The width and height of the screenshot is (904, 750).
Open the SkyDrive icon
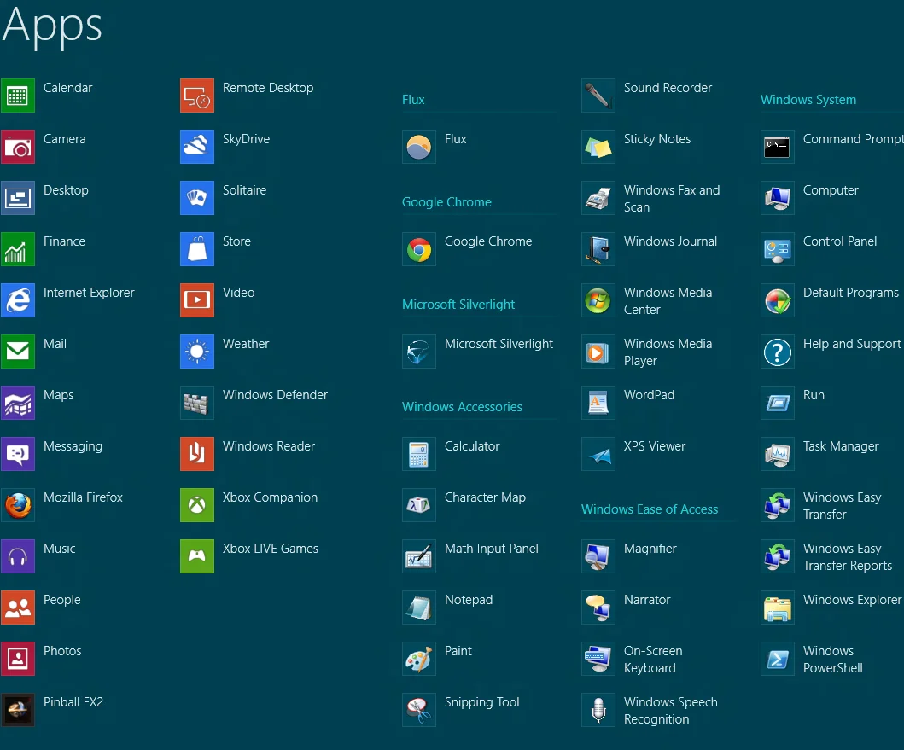pos(196,147)
